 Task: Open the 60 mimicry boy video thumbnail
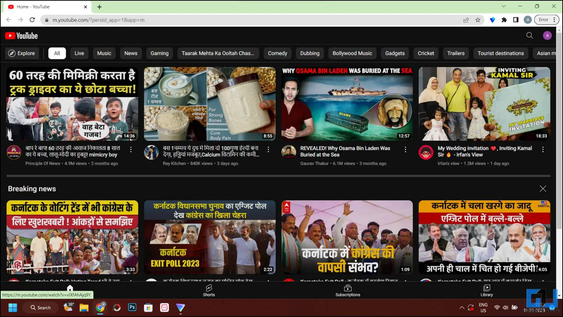(72, 104)
